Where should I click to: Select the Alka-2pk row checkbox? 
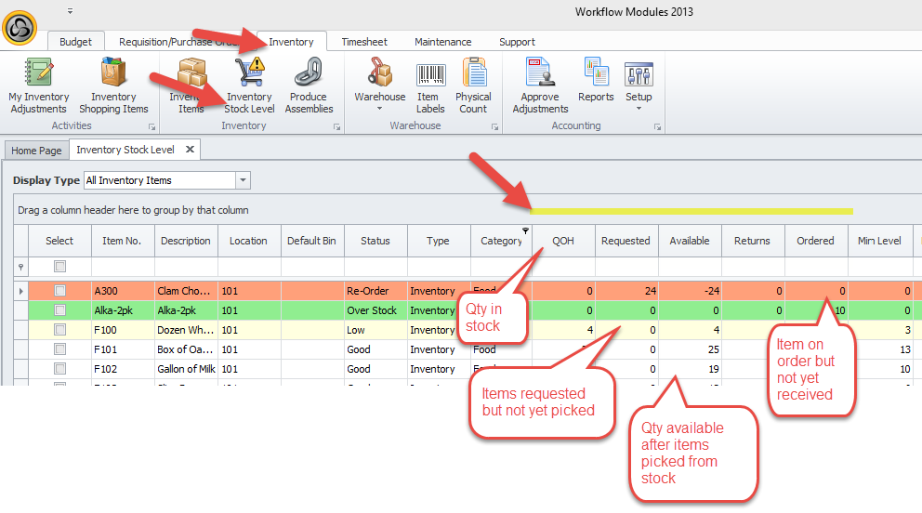[x=59, y=310]
